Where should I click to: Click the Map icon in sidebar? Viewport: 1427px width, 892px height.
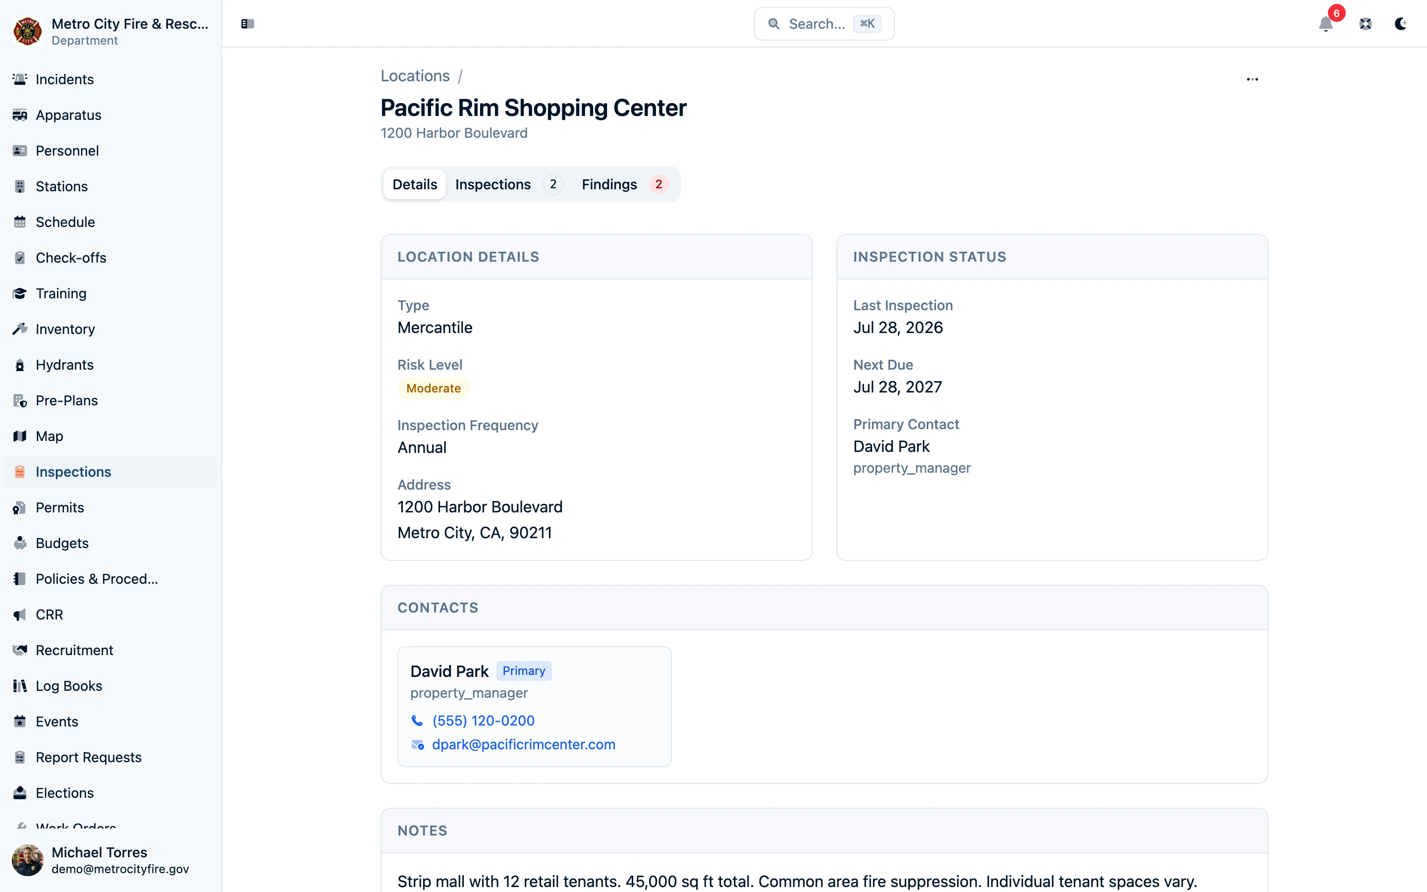pos(20,436)
